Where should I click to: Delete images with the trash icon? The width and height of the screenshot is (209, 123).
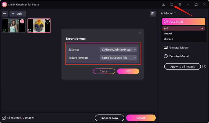[153, 14]
